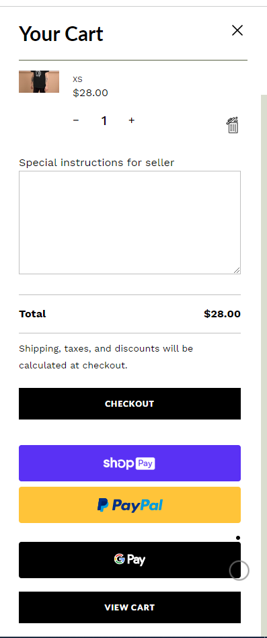Focus the special instructions text box
This screenshot has width=267, height=638.
click(x=130, y=223)
